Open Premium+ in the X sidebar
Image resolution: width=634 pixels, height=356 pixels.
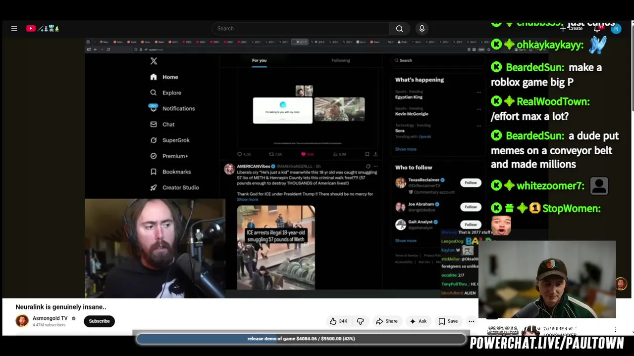pos(169,156)
